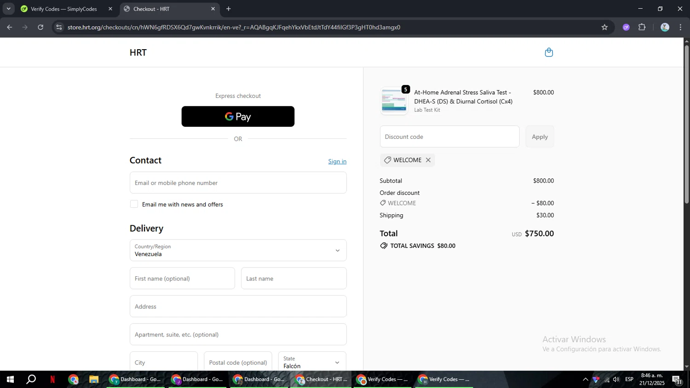
Task: Click the Shipping $30.00 value
Action: point(545,215)
